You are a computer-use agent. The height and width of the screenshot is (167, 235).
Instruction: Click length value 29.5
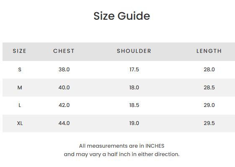tap(209, 123)
